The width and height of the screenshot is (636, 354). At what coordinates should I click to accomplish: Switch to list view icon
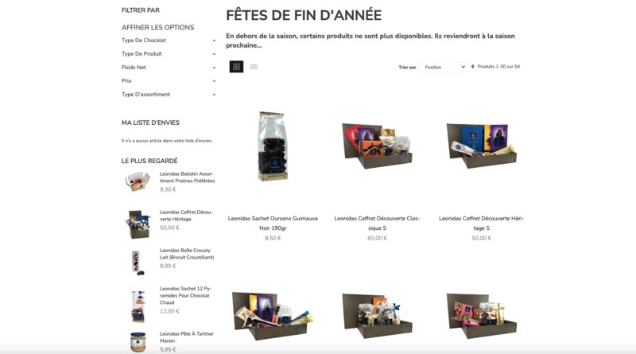click(254, 67)
